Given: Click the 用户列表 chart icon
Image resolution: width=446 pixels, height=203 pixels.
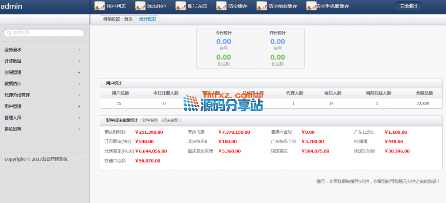Looking at the screenshot, I should (x=99, y=6).
